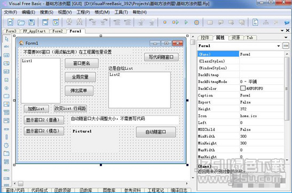Select the 窗口更名 button on the form
This screenshot has height=193, width=292.
(x=82, y=63)
